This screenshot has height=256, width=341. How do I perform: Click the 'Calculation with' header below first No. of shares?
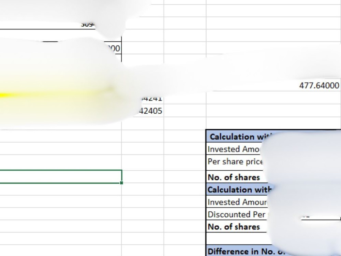[240, 189]
